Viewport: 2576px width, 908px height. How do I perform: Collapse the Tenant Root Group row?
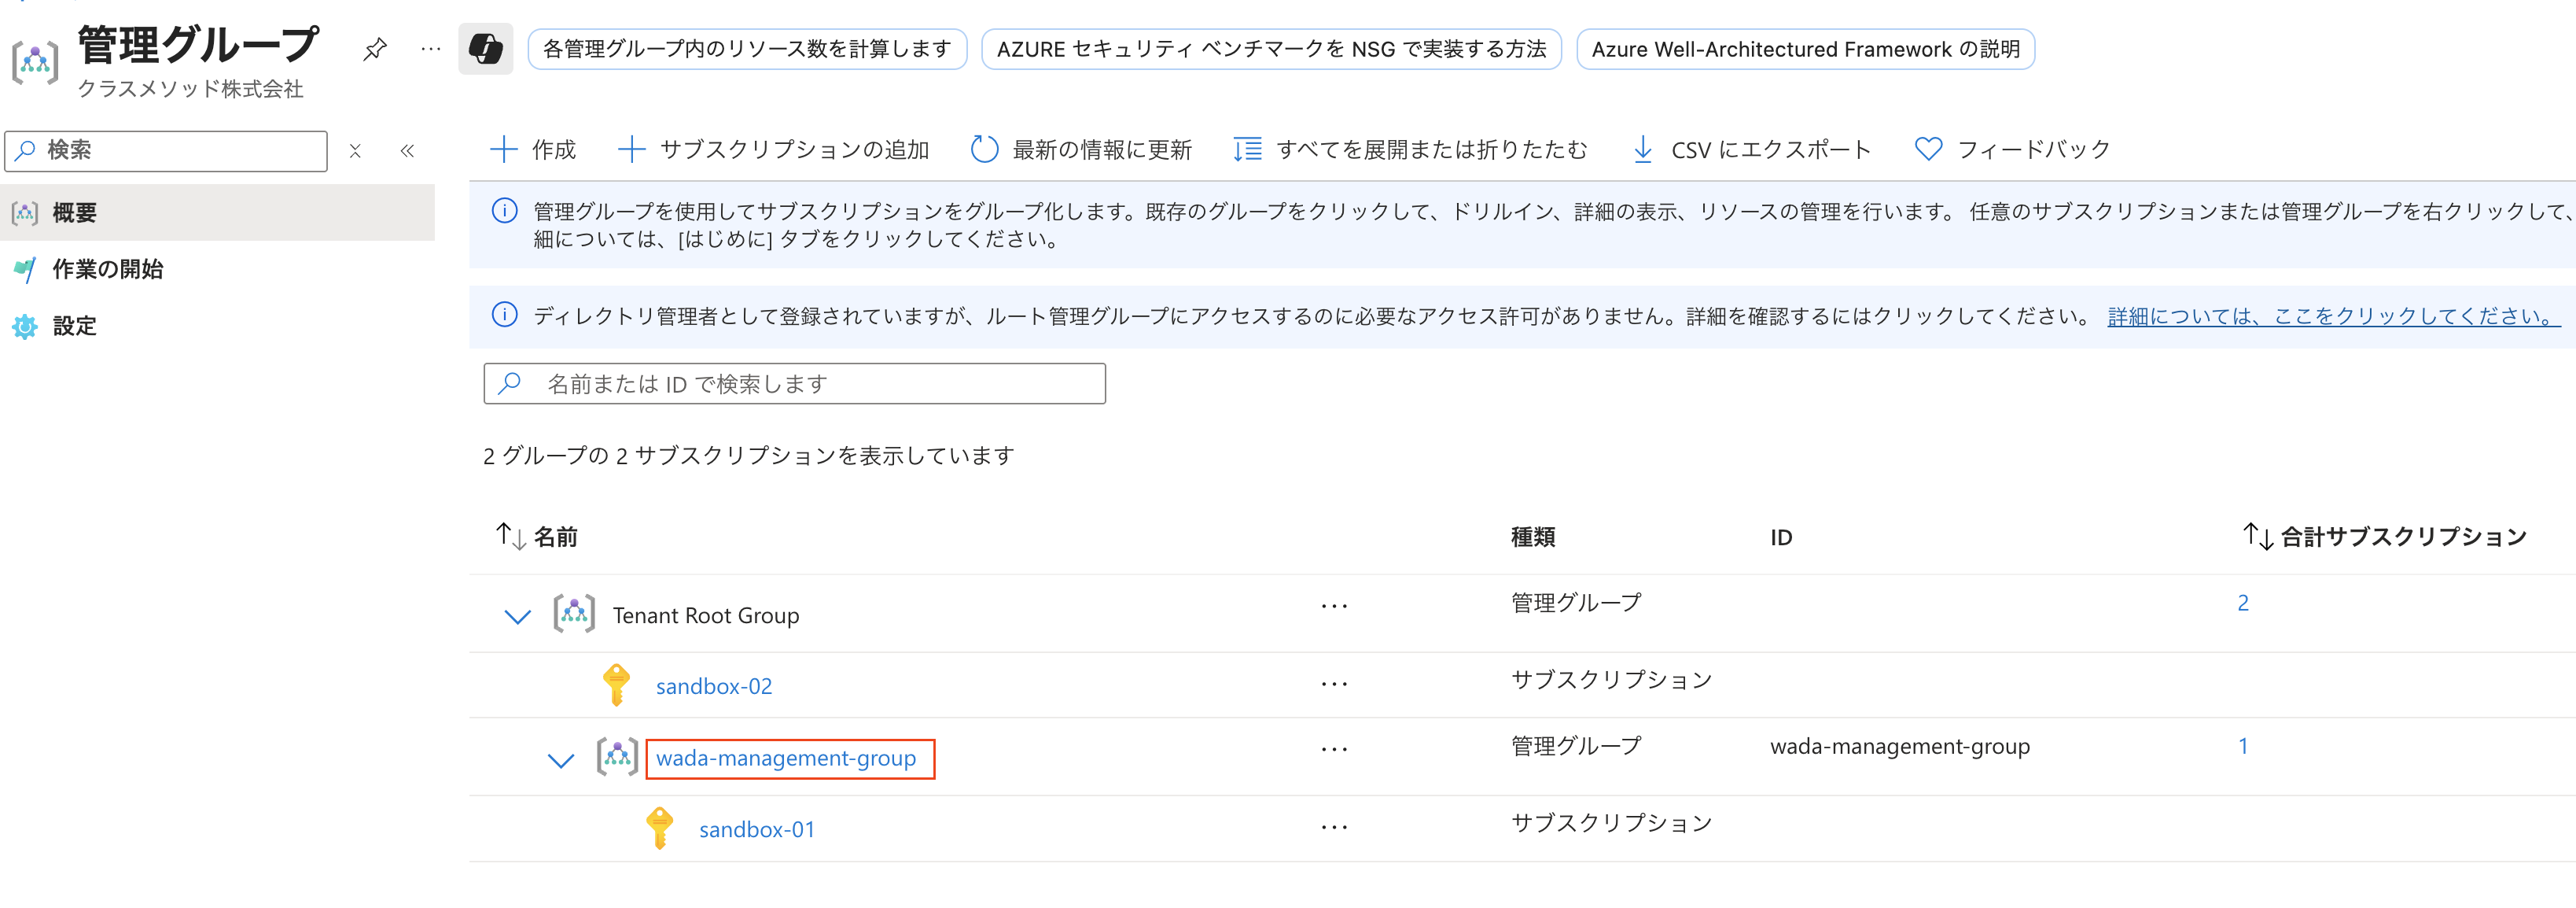[x=518, y=617]
